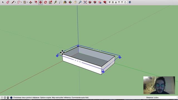Select the Rotate tool
Image resolution: width=178 pixels, height=100 pixels.
click(x=46, y=2)
